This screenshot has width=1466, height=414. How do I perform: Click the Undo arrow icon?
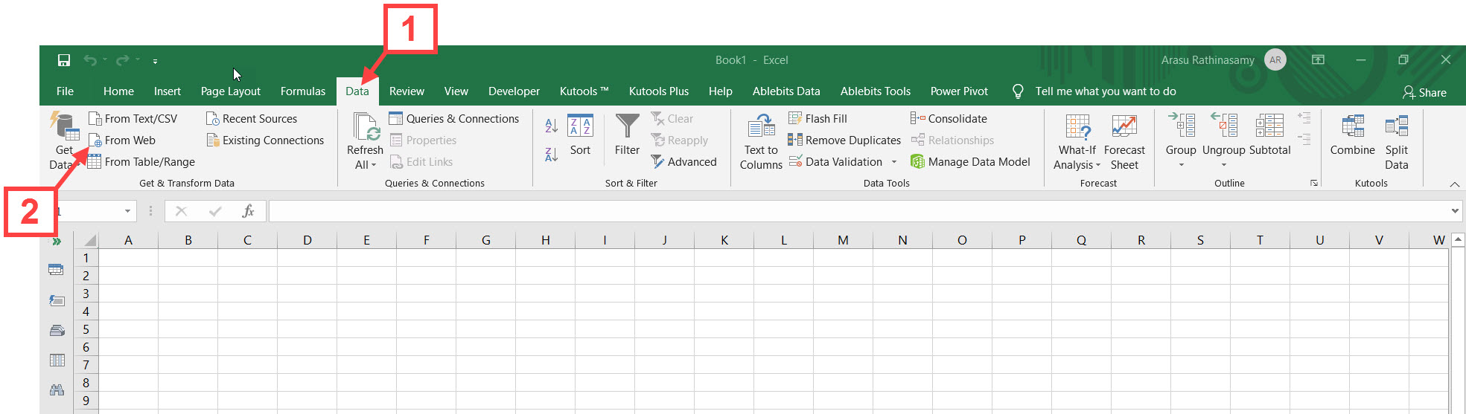90,60
